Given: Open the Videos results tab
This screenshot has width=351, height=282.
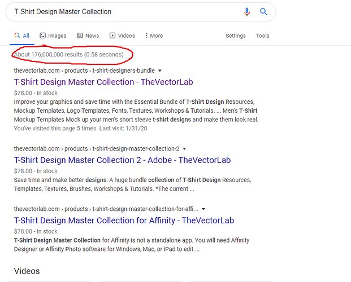Looking at the screenshot, I should [126, 36].
